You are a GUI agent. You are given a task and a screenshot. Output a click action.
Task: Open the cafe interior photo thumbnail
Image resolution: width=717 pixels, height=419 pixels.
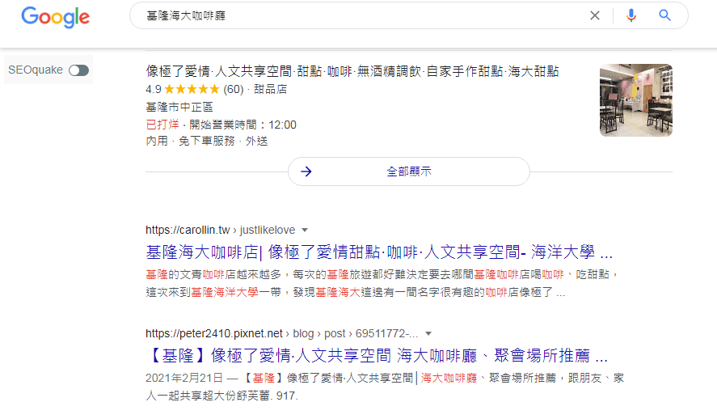636,100
